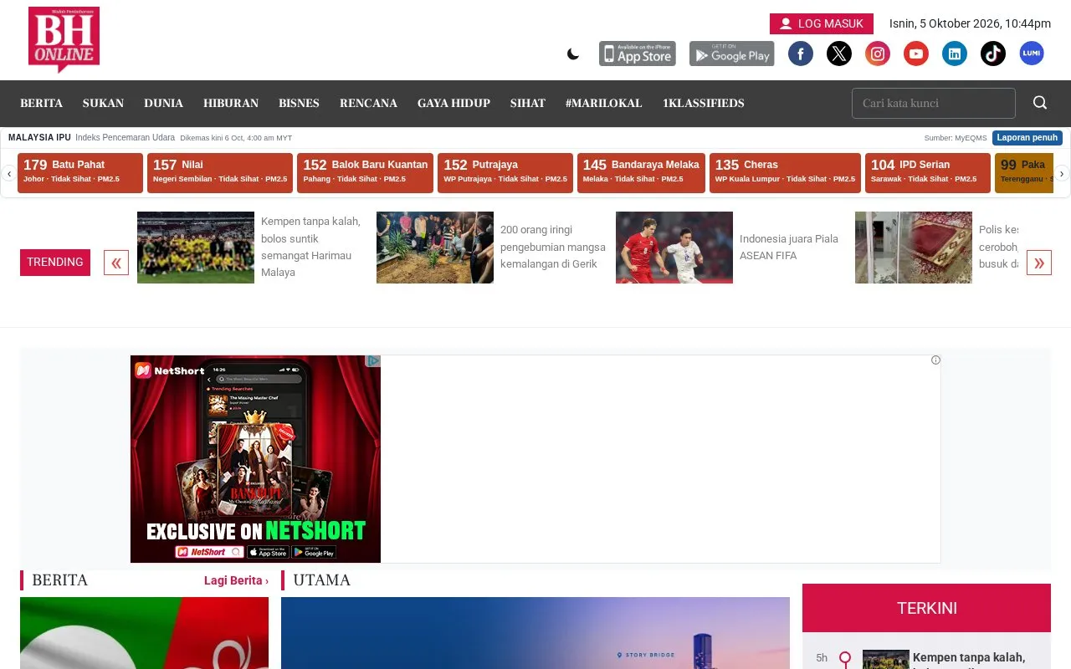Click the Laporan penuh button
This screenshot has width=1071, height=669.
click(1027, 138)
